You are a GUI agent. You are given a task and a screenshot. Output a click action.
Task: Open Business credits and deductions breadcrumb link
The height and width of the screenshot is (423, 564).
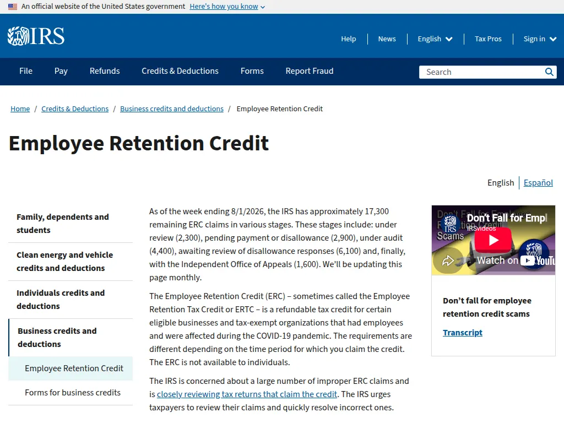pyautogui.click(x=172, y=109)
